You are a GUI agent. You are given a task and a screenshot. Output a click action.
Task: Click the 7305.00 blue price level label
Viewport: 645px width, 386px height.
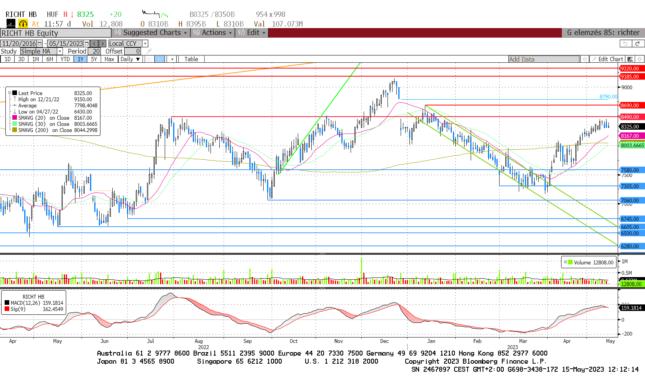coord(632,186)
